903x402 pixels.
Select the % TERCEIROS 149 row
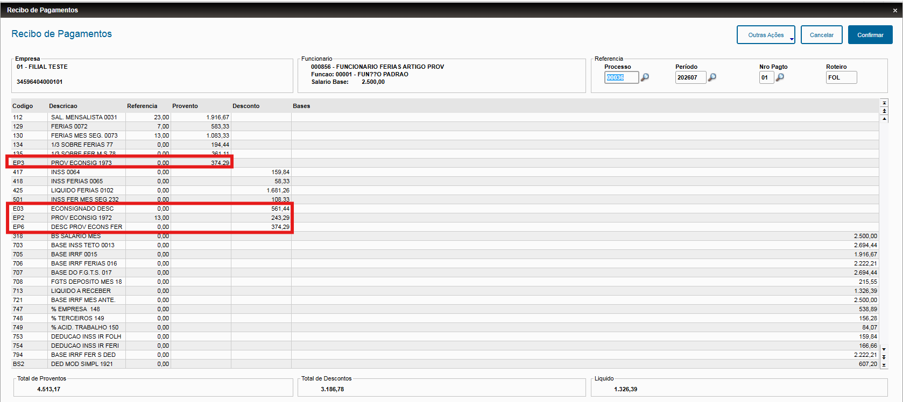click(445, 318)
